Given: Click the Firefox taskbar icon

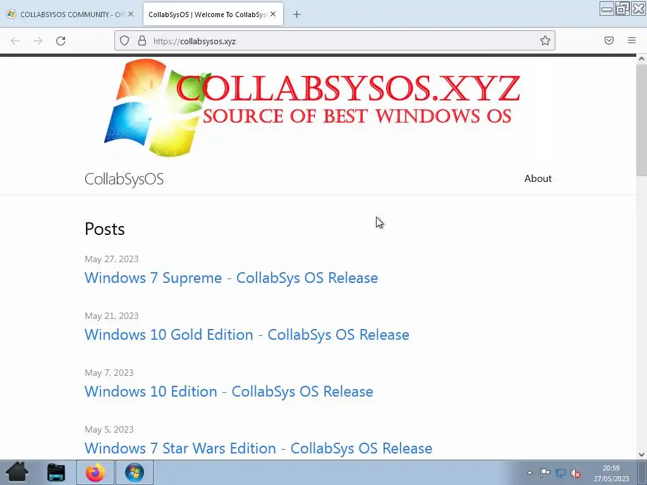Looking at the screenshot, I should click(95, 472).
